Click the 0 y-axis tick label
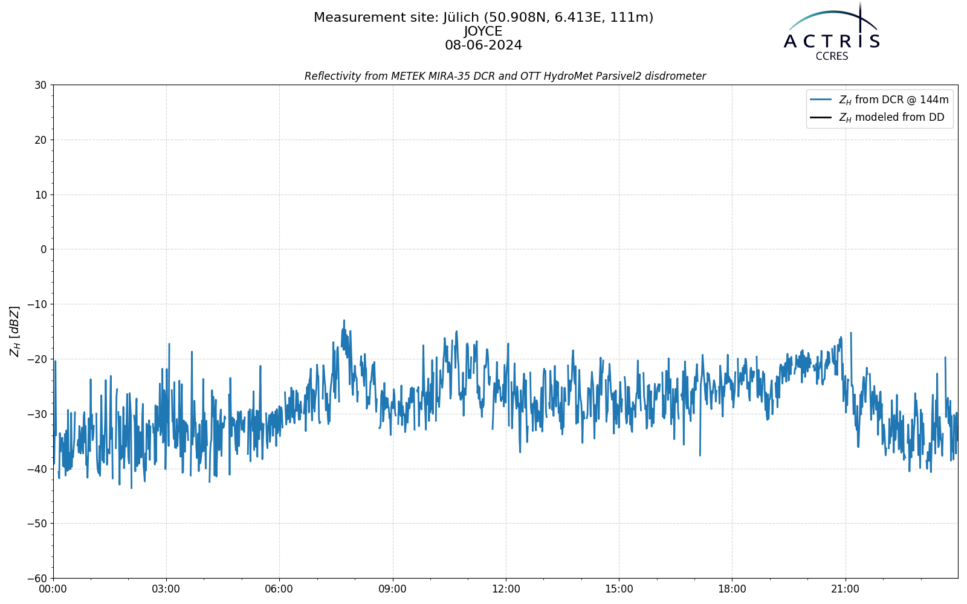The width and height of the screenshot is (967, 604). tap(44, 249)
